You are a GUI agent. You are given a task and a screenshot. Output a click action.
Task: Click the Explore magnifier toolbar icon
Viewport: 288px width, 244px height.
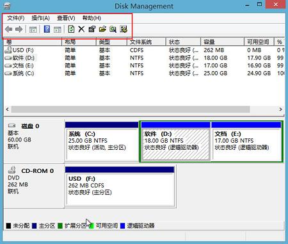coord(113,29)
